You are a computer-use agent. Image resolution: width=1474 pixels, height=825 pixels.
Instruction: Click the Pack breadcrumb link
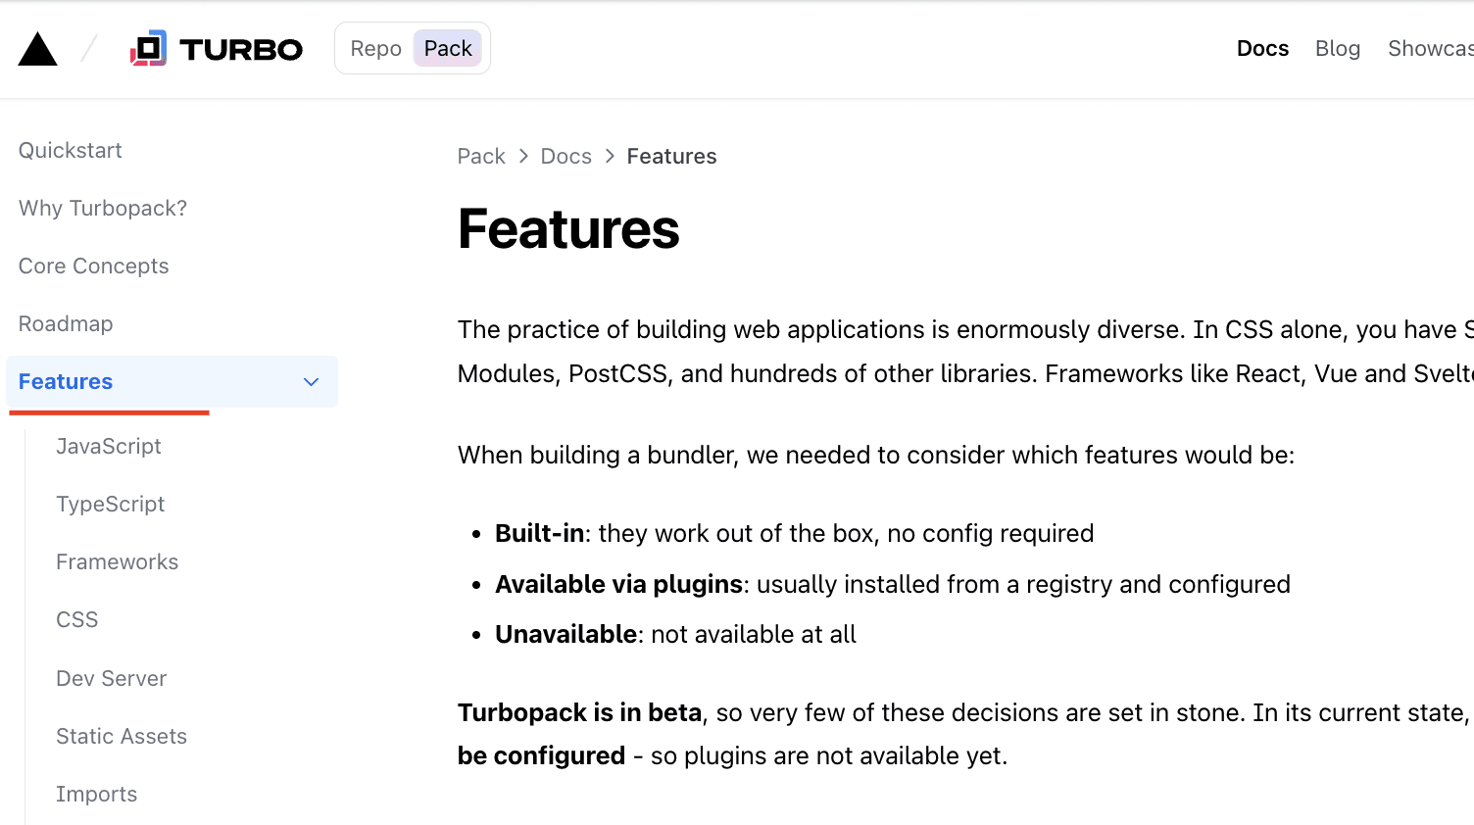(481, 157)
